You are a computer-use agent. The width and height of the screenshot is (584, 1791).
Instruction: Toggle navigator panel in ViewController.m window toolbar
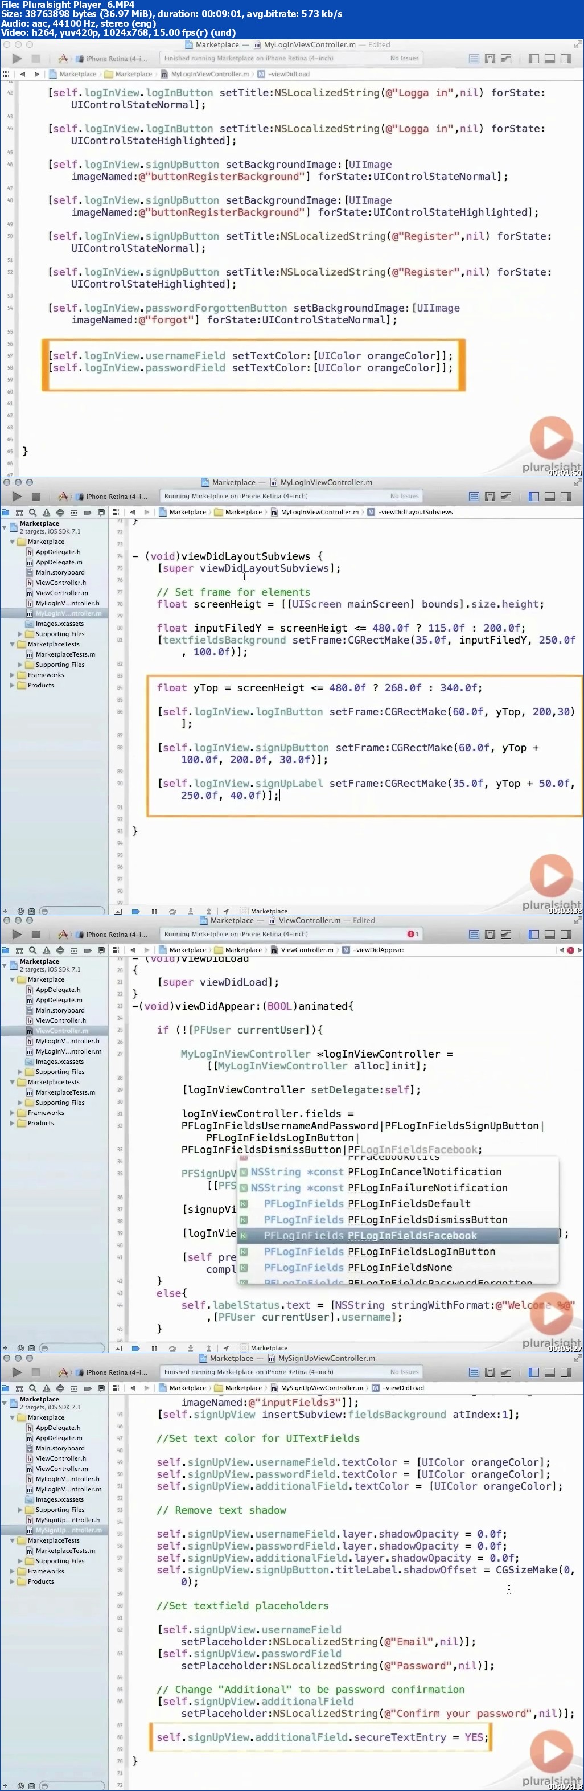point(534,935)
